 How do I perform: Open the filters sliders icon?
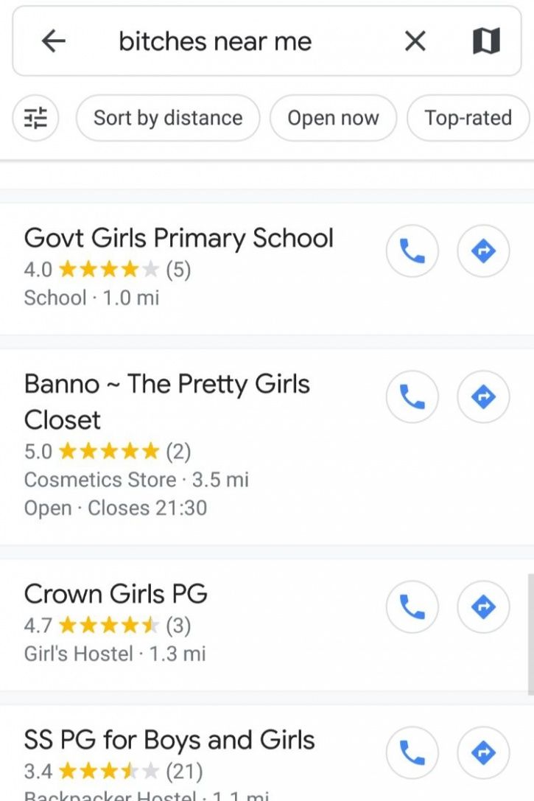coord(36,118)
